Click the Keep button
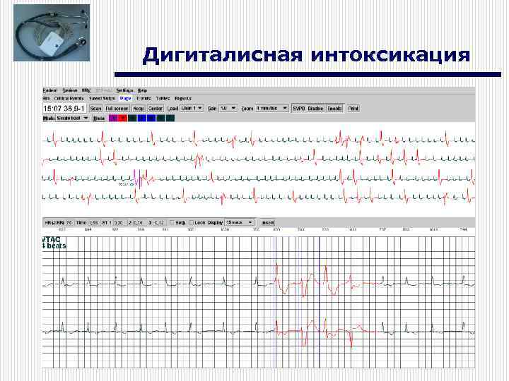The height and width of the screenshot is (381, 509). pyautogui.click(x=139, y=109)
